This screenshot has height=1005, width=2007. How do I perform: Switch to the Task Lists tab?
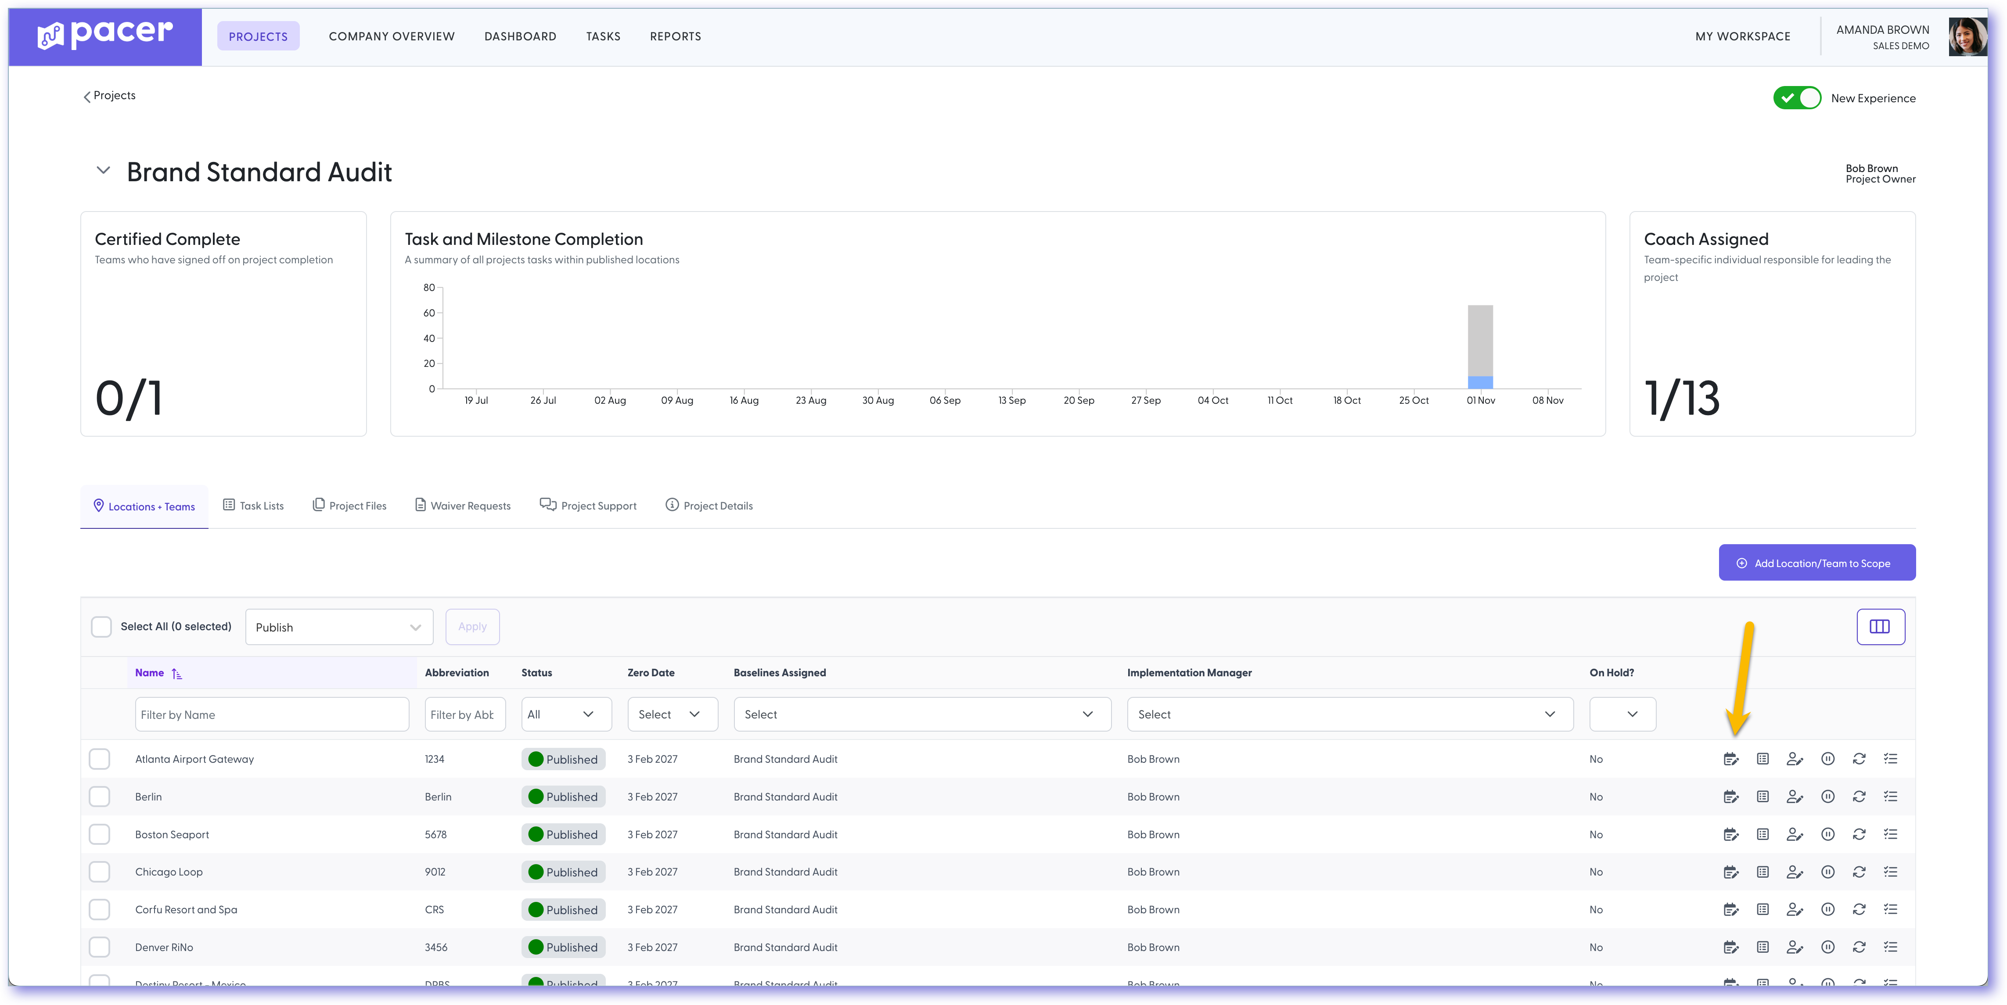[x=253, y=506]
